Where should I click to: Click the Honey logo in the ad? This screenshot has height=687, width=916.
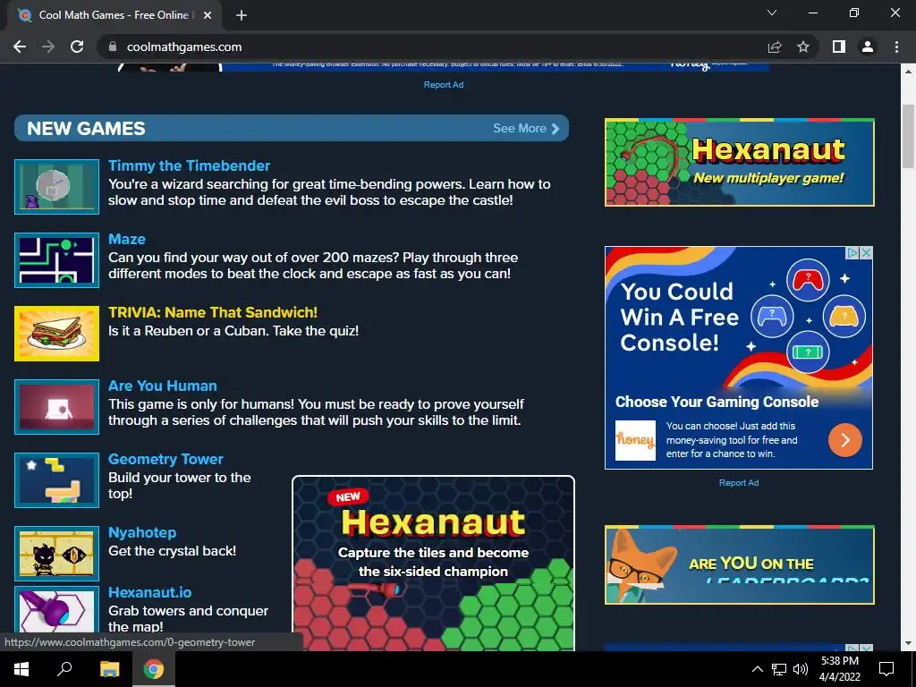(x=635, y=440)
